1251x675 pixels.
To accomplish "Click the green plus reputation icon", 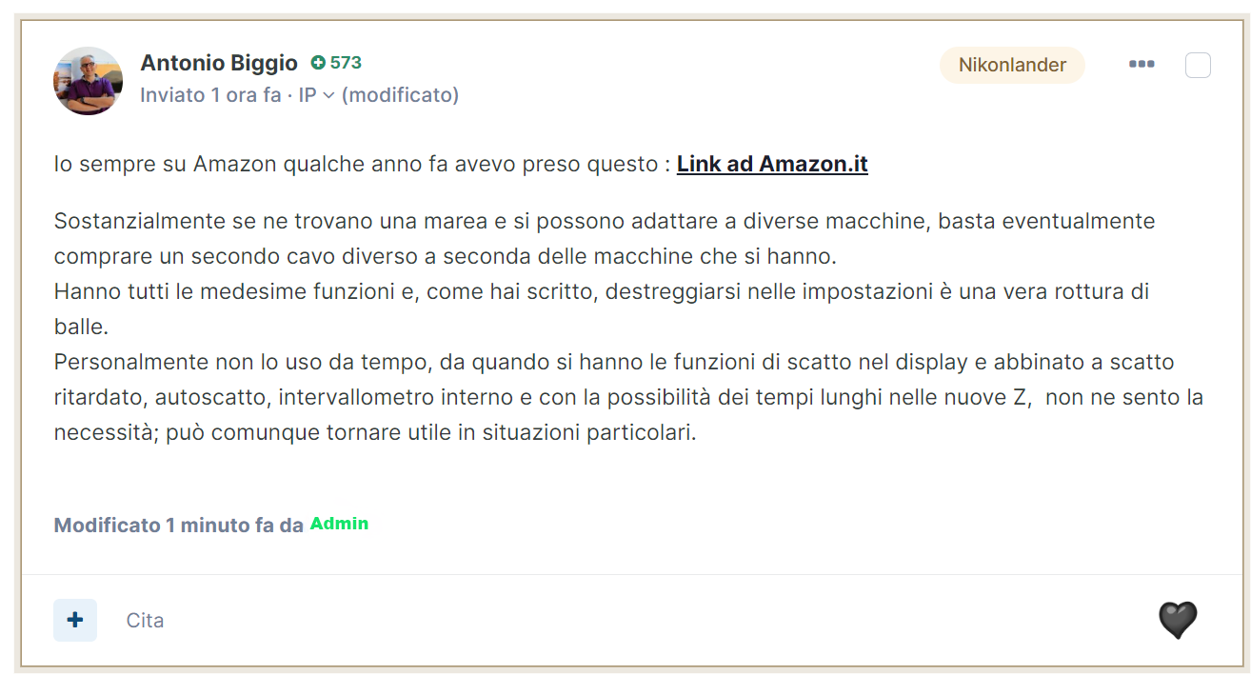I will click(x=318, y=63).
